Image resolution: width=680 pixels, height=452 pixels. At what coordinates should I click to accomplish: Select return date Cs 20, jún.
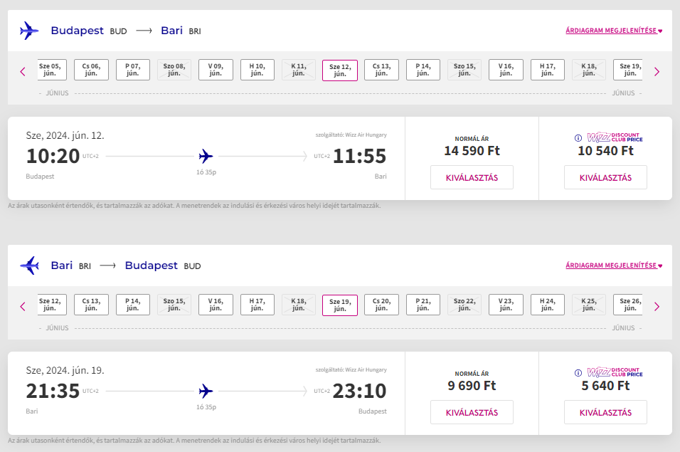point(381,305)
